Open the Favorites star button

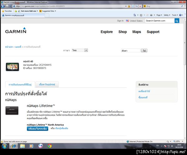7,11
